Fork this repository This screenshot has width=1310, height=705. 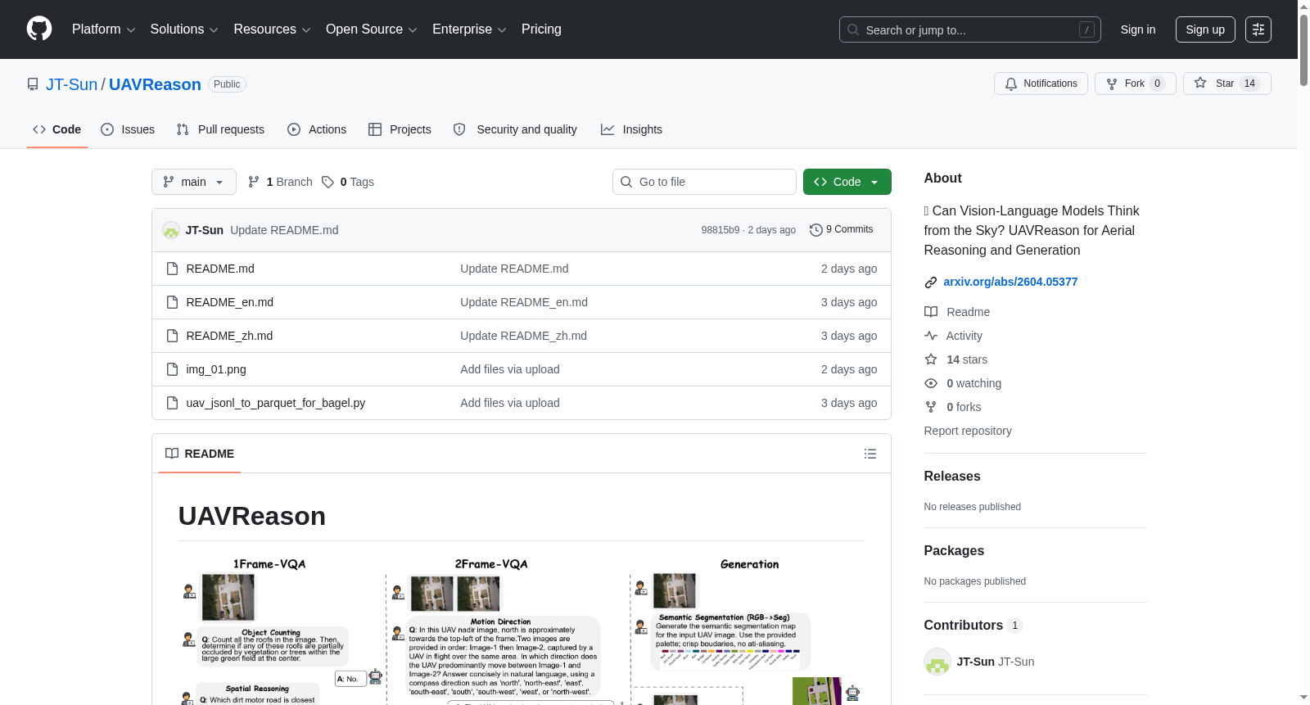pos(1135,84)
